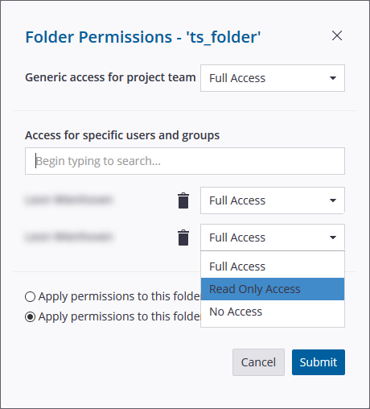
Task: Delete the first user's permission entry
Action: pyautogui.click(x=183, y=200)
